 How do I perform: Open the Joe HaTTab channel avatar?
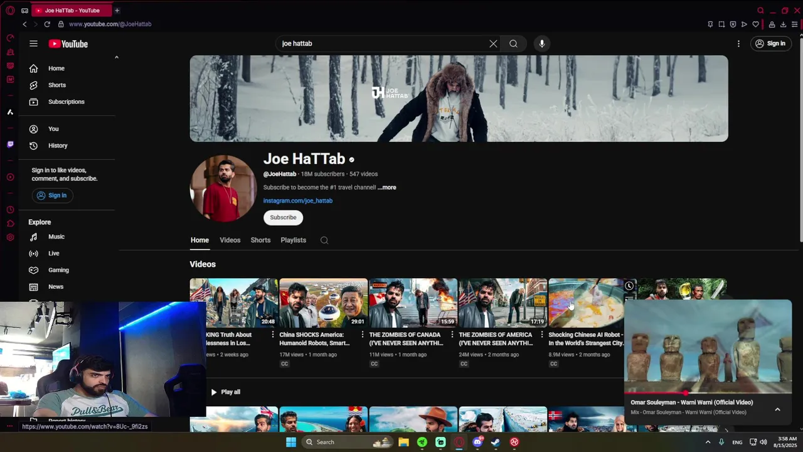tap(223, 188)
